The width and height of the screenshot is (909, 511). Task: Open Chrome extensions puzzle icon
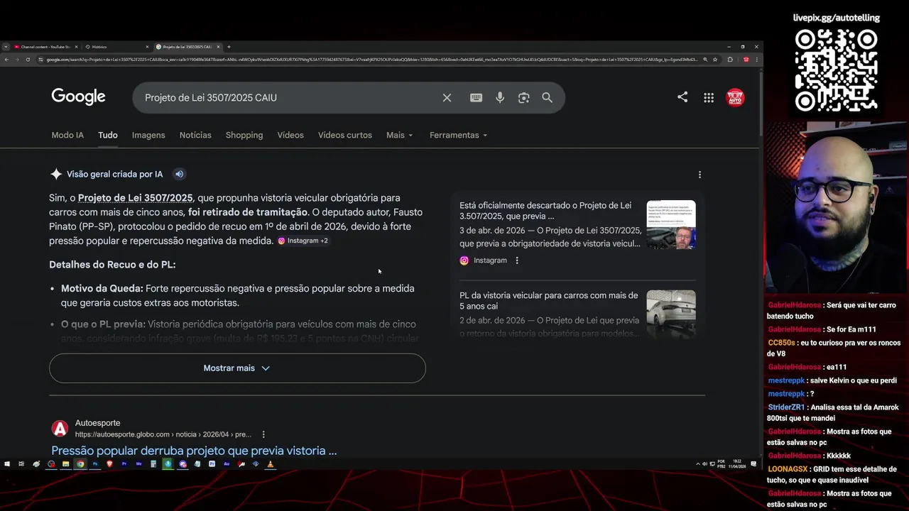pos(730,60)
